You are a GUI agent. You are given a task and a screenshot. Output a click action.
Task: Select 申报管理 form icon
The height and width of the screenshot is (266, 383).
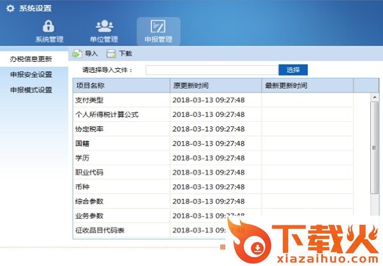click(158, 26)
